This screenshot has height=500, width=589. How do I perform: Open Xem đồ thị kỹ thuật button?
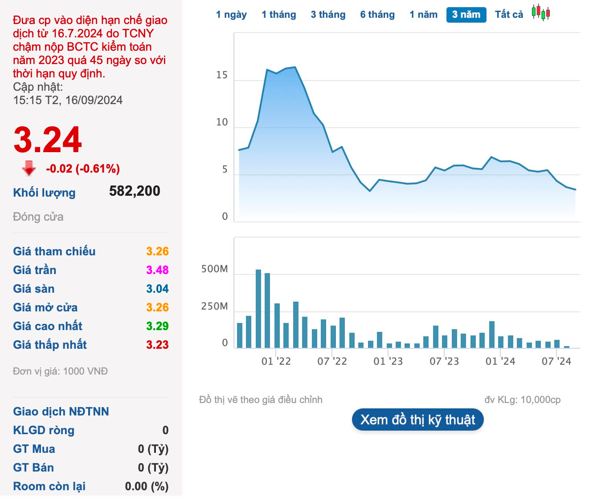click(417, 419)
